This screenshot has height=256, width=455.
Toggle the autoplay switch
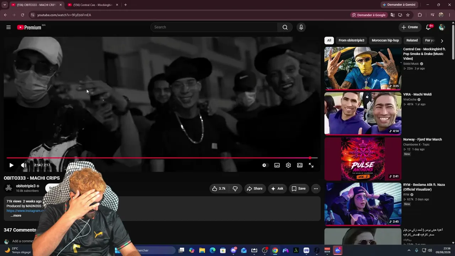tap(264, 165)
